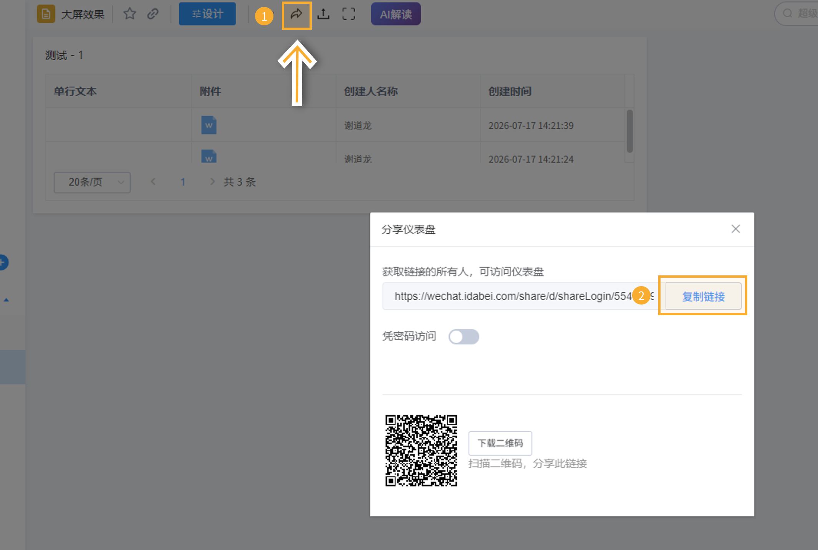Click the 大屏效果 title text
Screen dimensions: 818x550
83,15
